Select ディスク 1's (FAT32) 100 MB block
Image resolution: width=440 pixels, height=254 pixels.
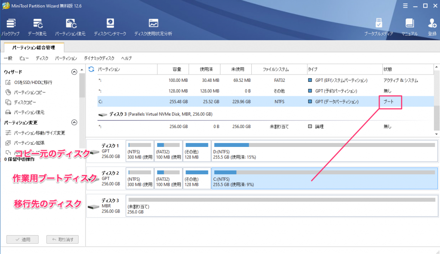tap(168, 151)
